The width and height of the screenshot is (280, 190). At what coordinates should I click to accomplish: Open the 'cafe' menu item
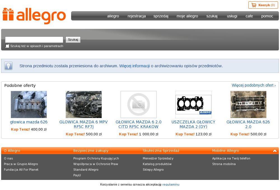(x=249, y=16)
